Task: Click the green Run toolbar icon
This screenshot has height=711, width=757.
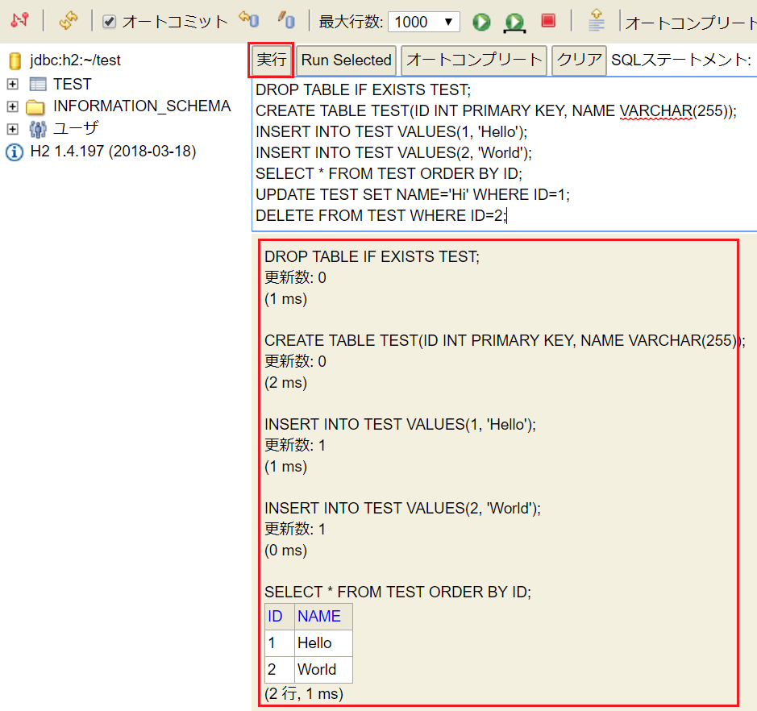Action: 481,22
